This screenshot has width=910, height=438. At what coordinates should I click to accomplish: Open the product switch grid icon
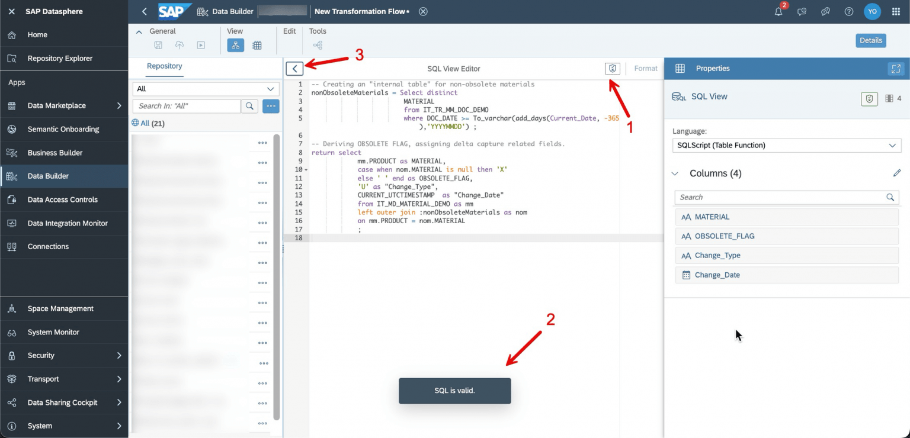click(896, 11)
